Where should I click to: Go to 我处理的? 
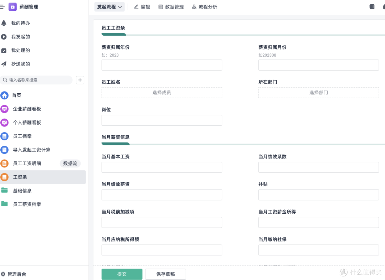pos(21,51)
